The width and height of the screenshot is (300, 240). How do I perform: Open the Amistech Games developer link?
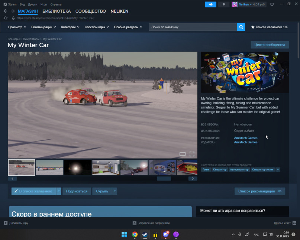click(x=246, y=138)
